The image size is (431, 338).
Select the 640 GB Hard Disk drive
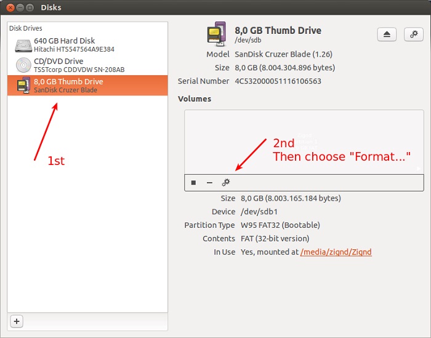87,45
